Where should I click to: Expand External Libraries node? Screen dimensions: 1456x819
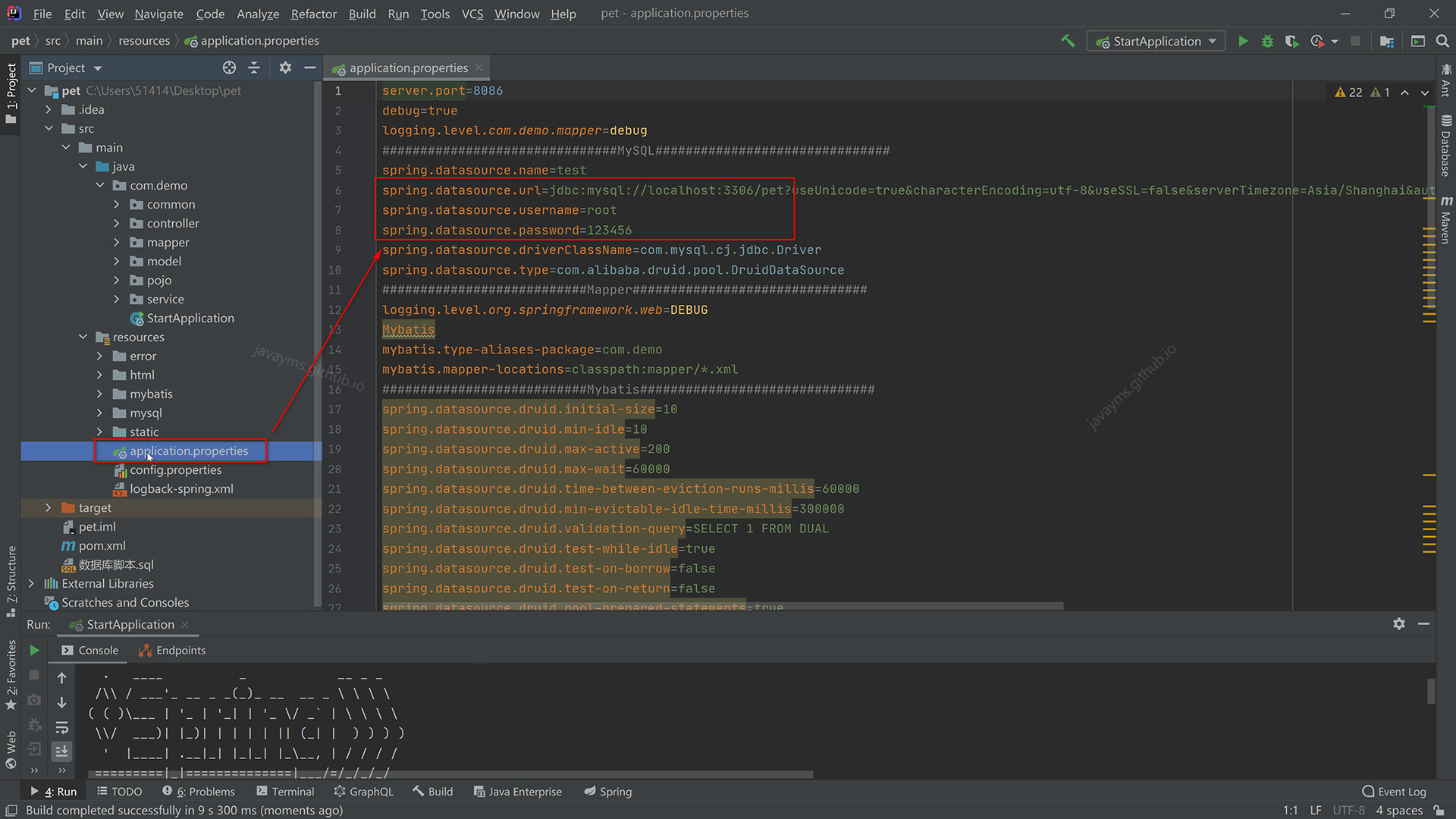pyautogui.click(x=31, y=583)
